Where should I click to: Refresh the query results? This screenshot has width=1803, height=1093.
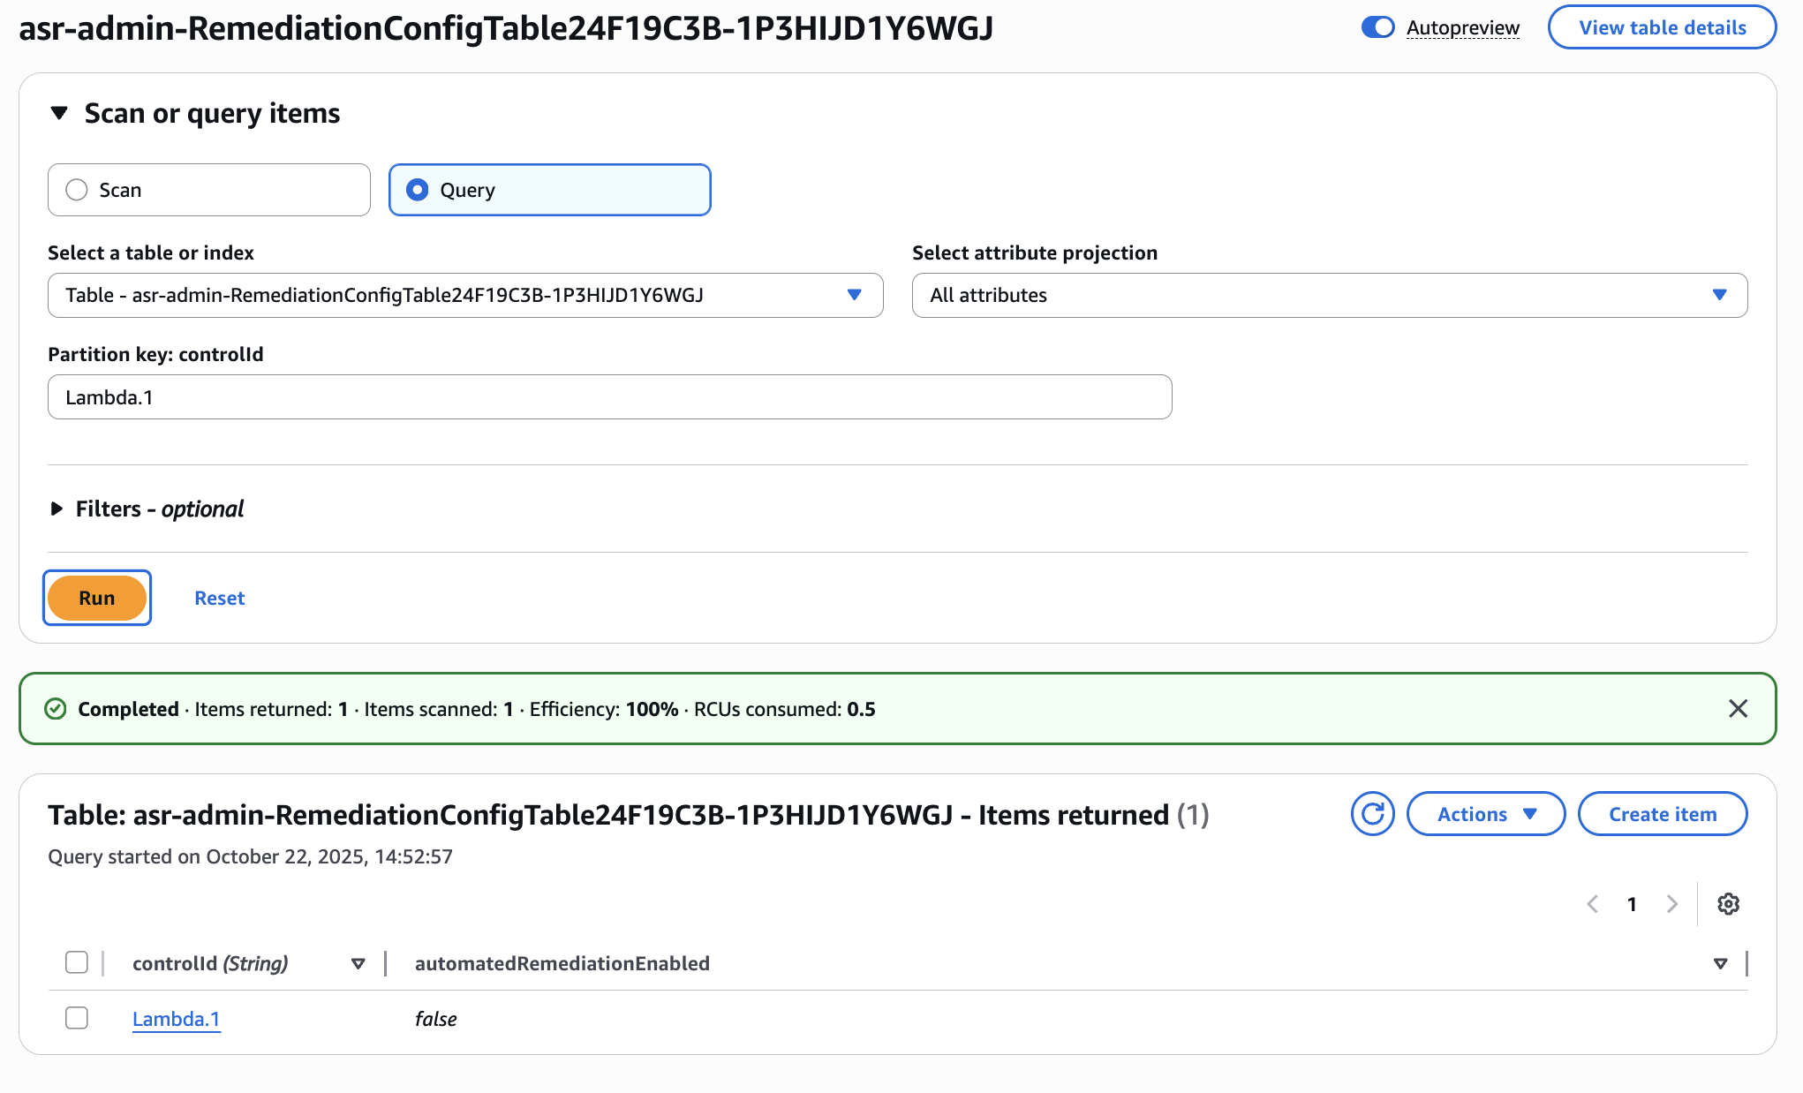pos(1372,813)
